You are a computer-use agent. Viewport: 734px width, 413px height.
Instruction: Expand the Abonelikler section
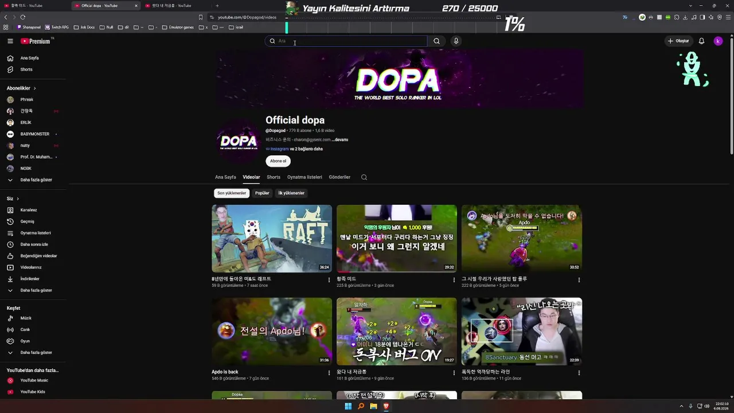tap(21, 88)
